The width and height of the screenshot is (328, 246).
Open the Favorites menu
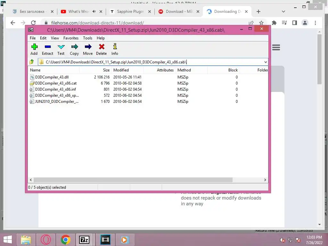tap(71, 38)
